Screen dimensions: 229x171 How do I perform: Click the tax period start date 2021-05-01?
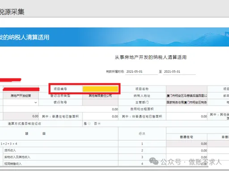(x=141, y=72)
